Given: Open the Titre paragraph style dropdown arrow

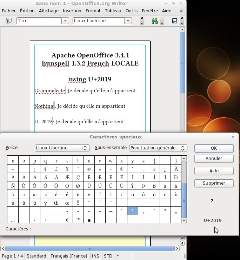Looking at the screenshot, I should (65, 21).
